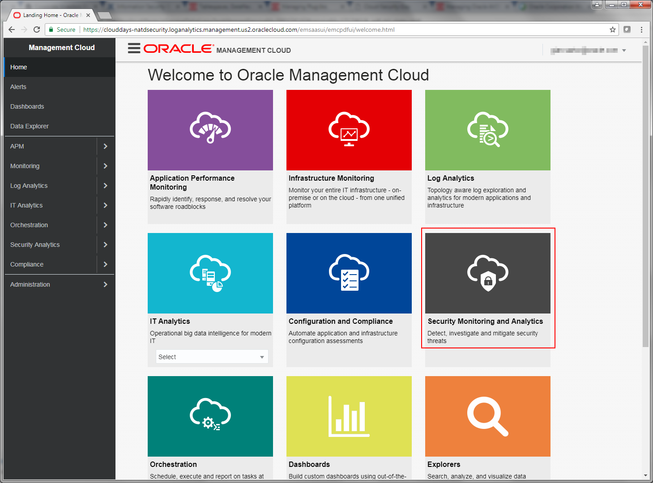Open Application Performance Monitoring cloud gauge tile
Viewport: 653px width, 483px height.
click(210, 130)
